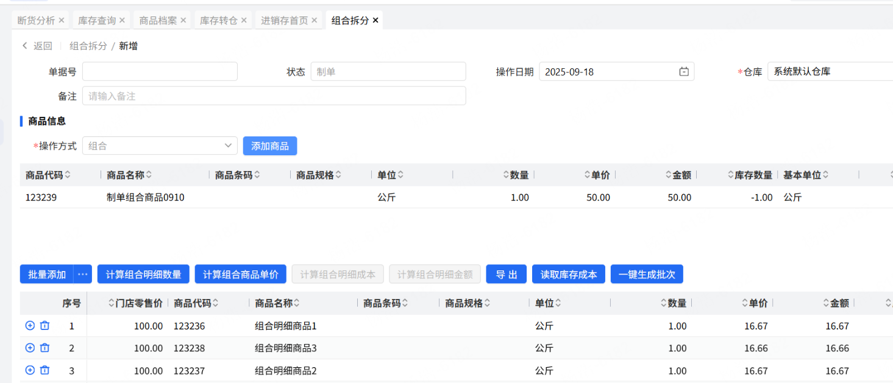Click the 16.66 unit price cell
This screenshot has height=383, width=893.
coord(756,348)
